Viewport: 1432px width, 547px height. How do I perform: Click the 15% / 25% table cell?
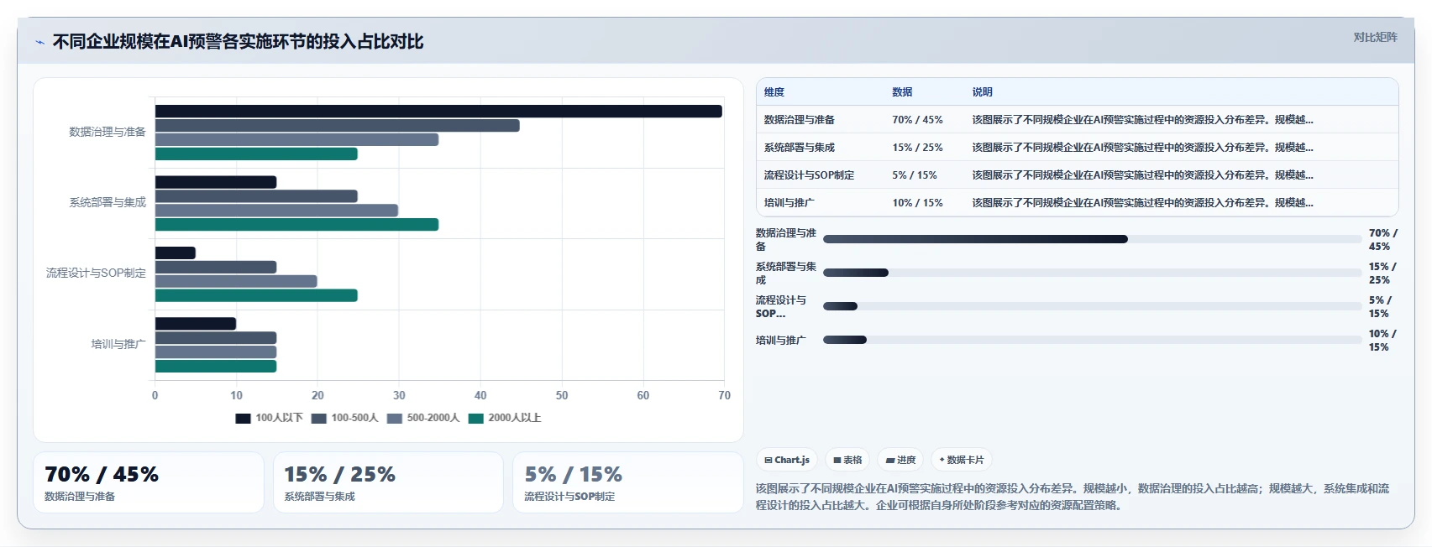917,148
